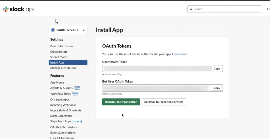
Task: Click the Settings section heading
Action: coord(57,40)
